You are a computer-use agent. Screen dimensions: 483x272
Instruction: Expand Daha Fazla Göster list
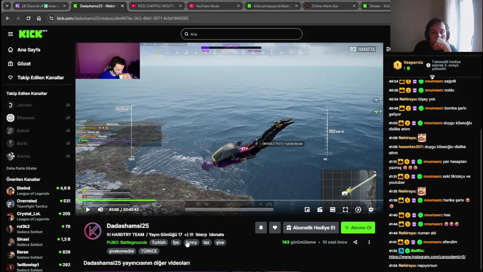click(x=22, y=168)
